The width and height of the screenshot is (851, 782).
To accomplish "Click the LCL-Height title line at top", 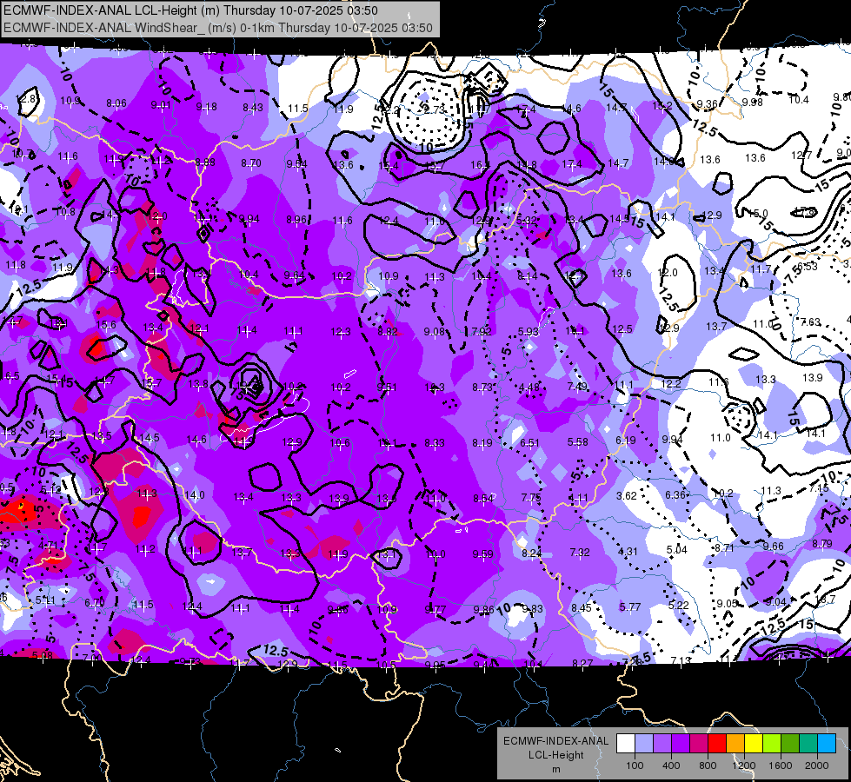I will pos(190,10).
